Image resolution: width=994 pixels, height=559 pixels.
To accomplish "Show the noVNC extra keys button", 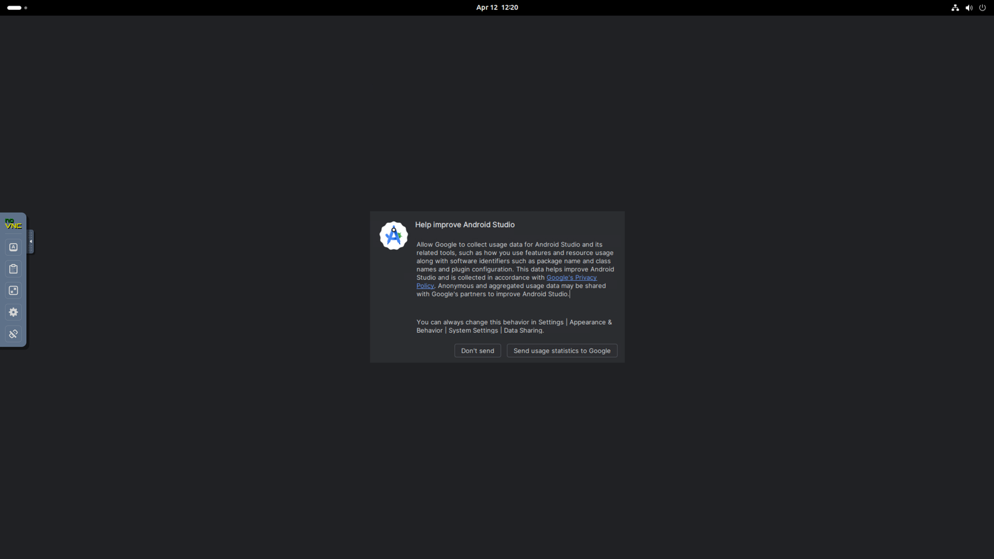I will [13, 247].
